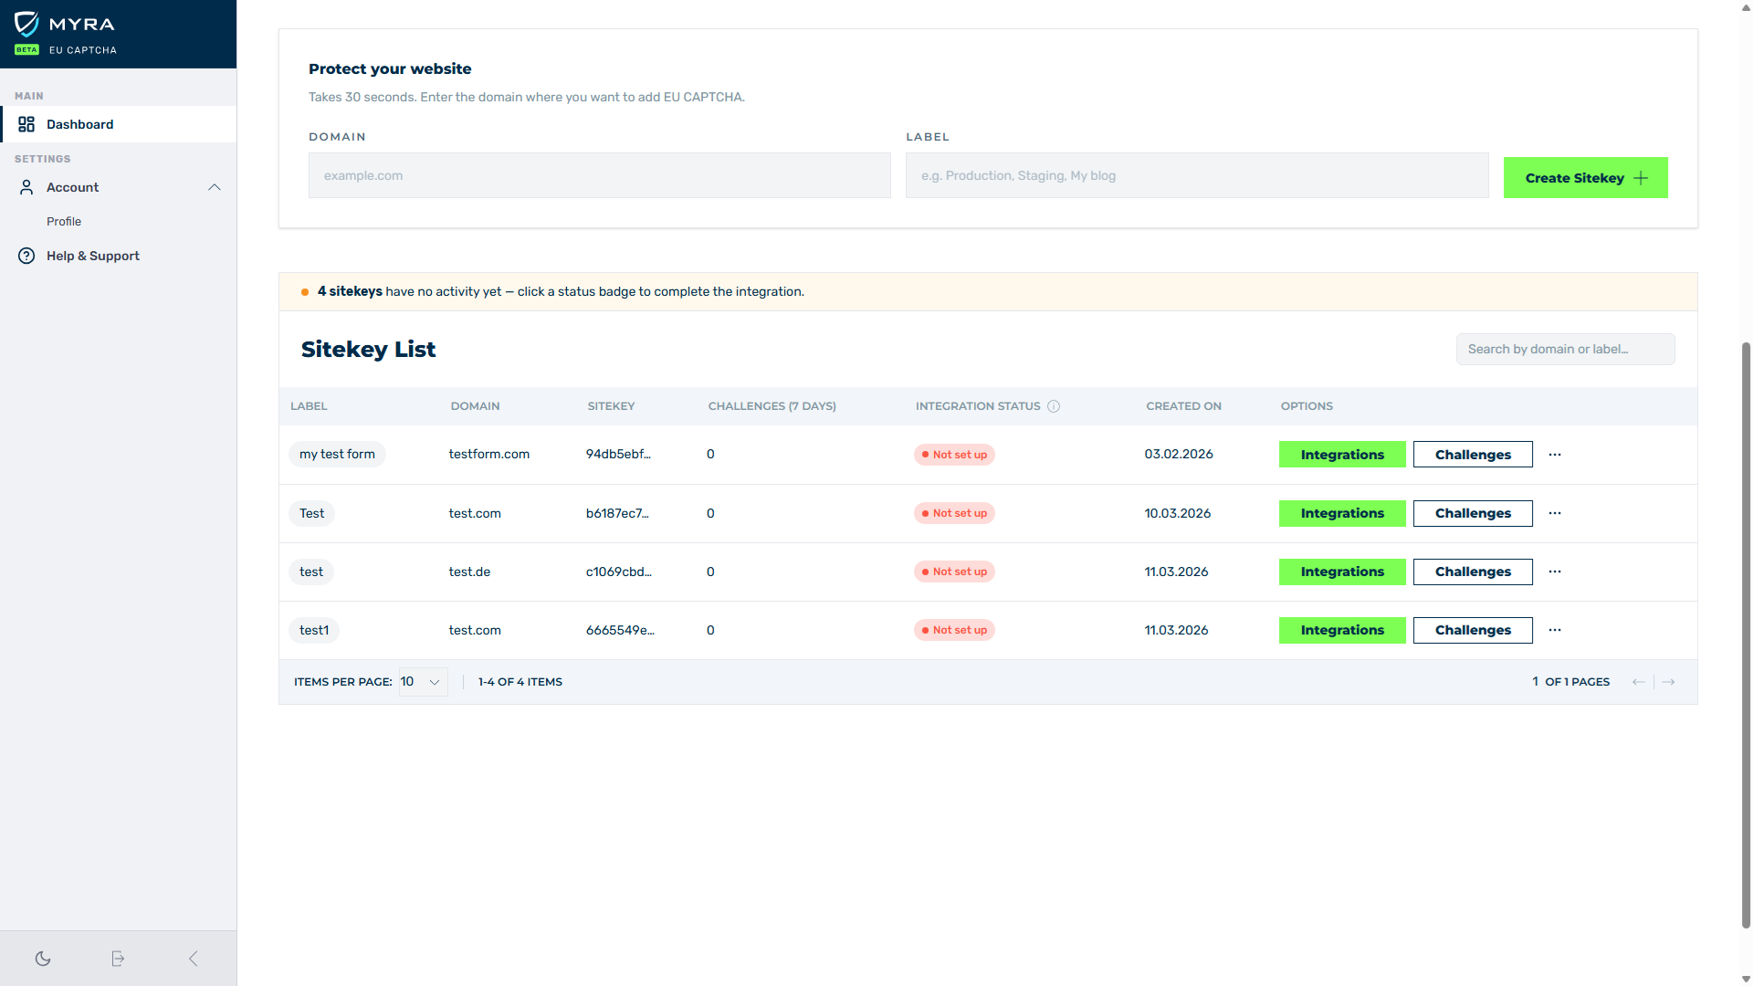Collapse the sidebar with the left chevron
Viewport: 1753px width, 986px height.
click(x=193, y=959)
